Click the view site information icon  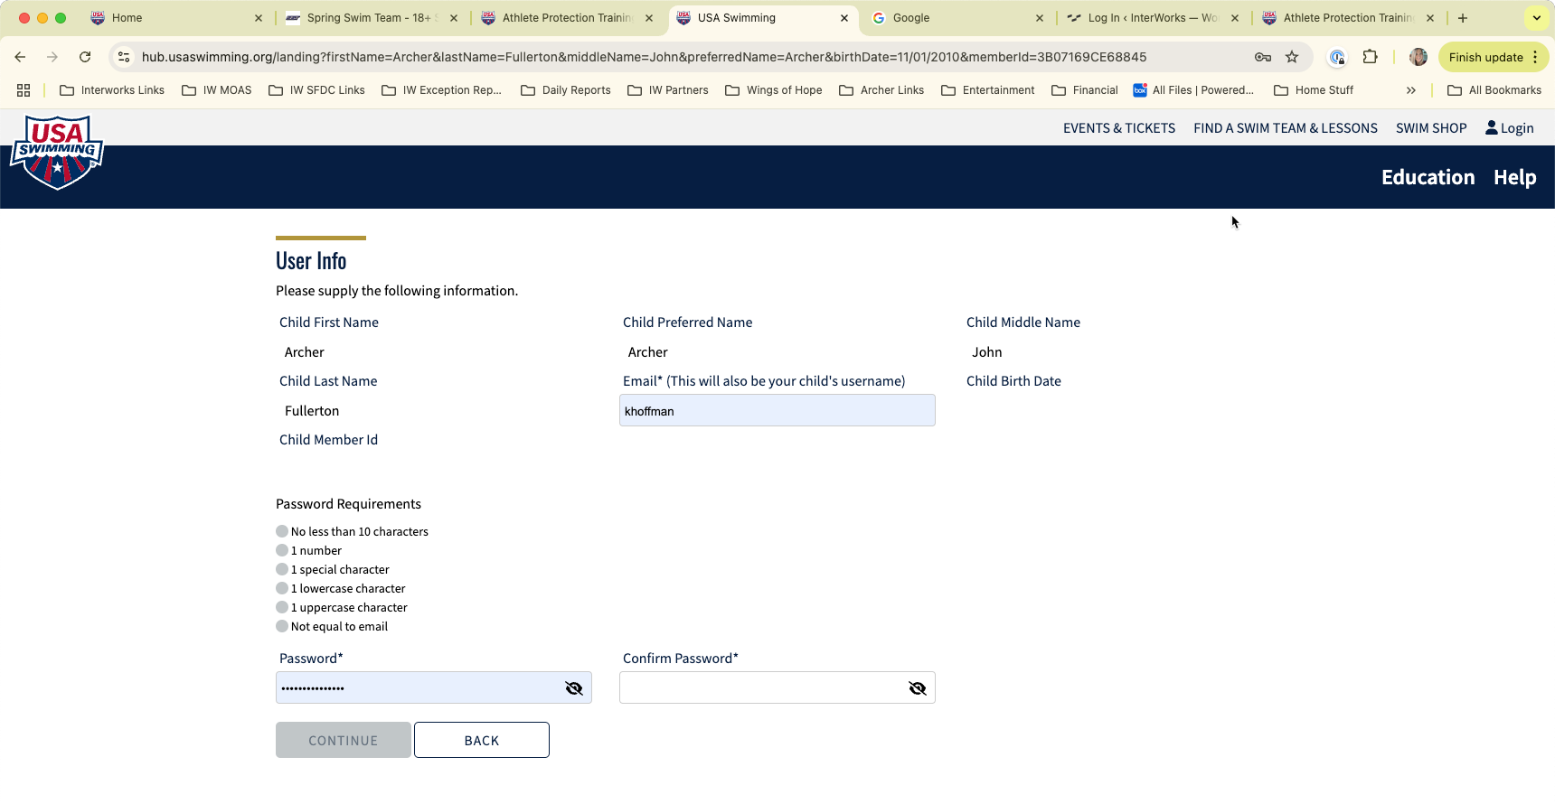pos(125,57)
